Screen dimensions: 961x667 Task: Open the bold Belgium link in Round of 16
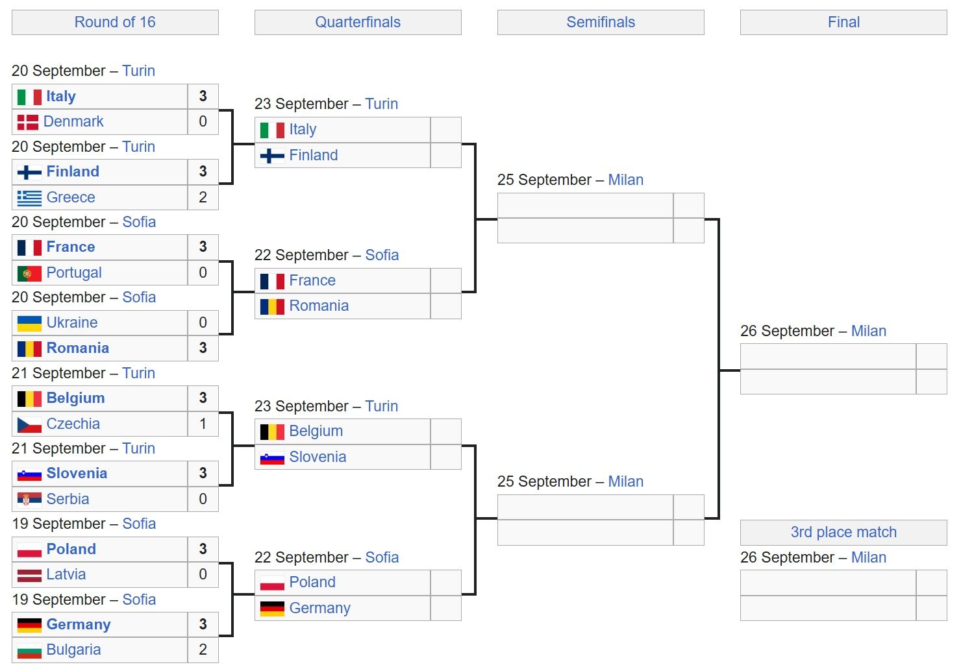coord(75,398)
